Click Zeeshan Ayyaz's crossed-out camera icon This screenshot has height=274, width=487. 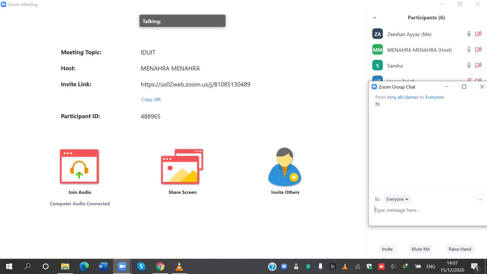[478, 34]
